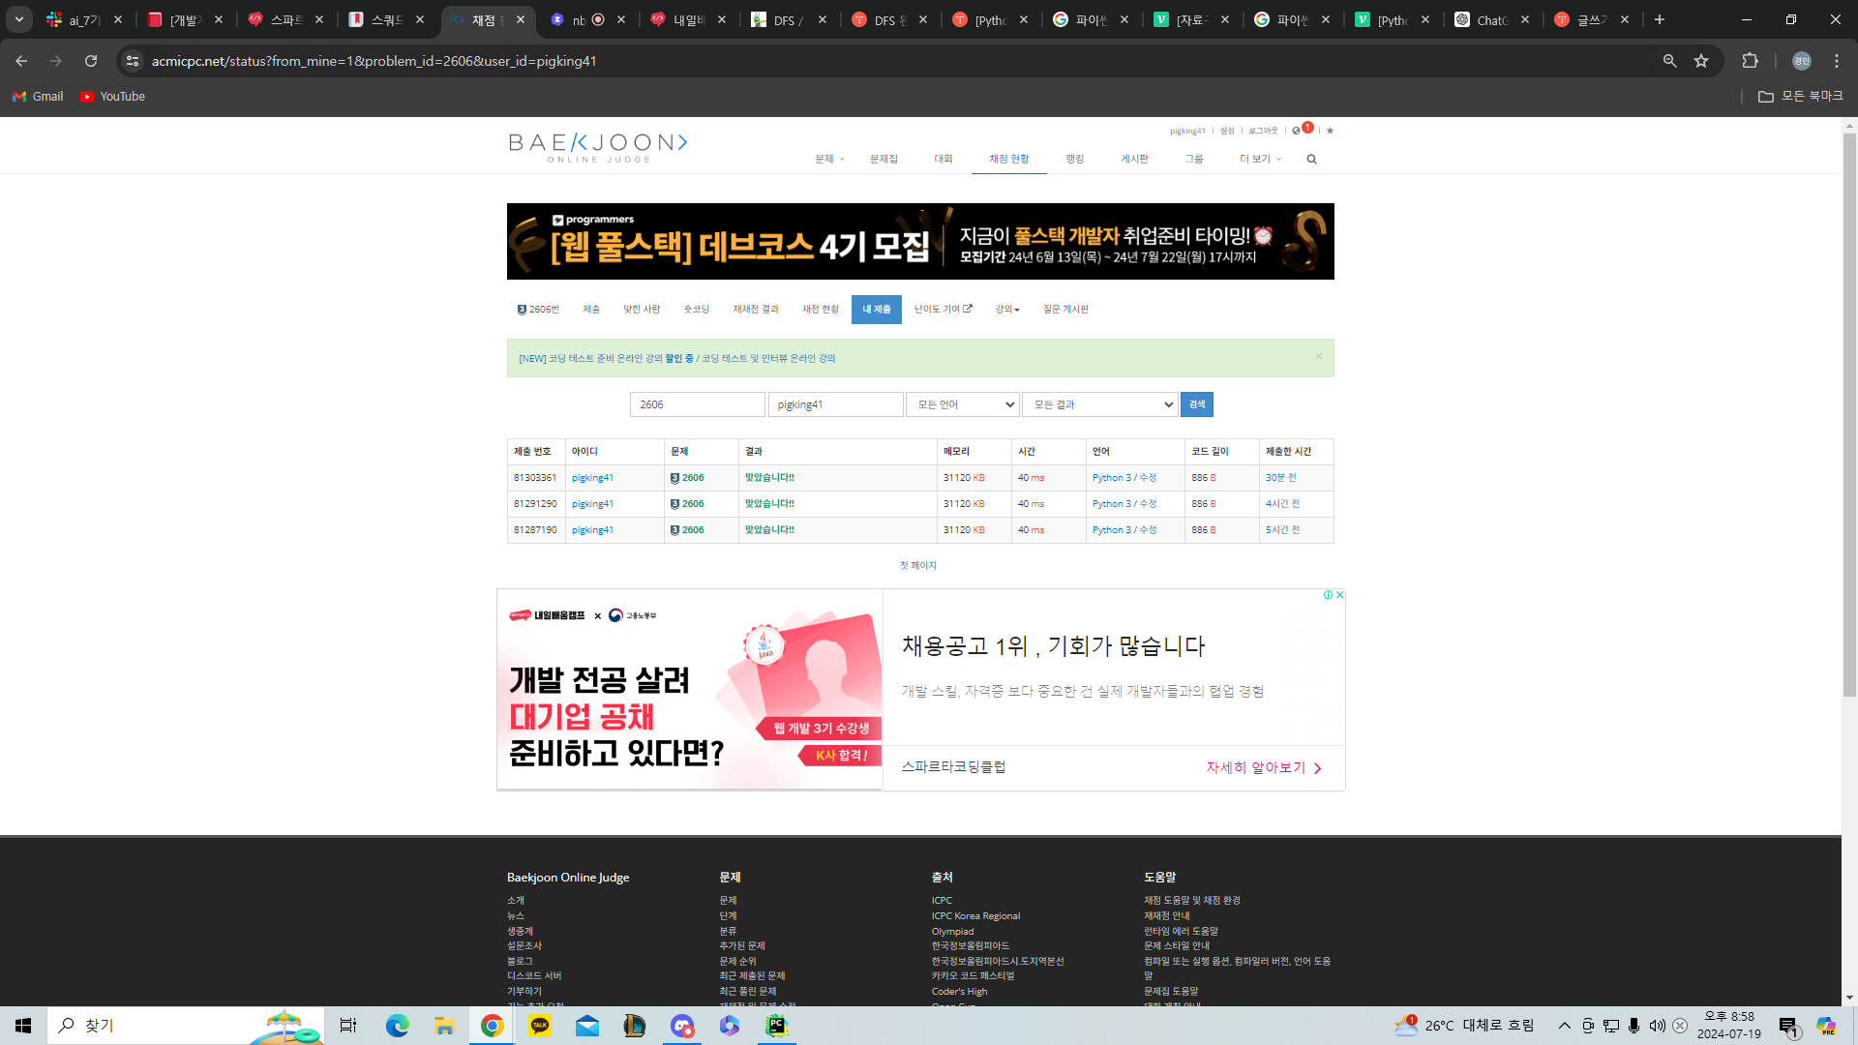Open the 랭킹 navigation menu item
This screenshot has width=1858, height=1045.
(1074, 160)
